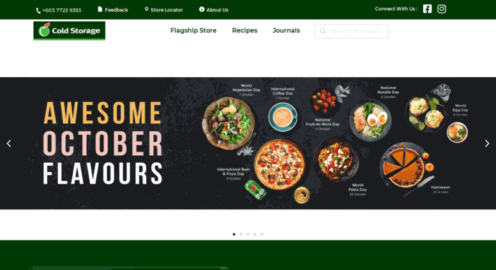Click the phone icon beside the number

pos(38,11)
